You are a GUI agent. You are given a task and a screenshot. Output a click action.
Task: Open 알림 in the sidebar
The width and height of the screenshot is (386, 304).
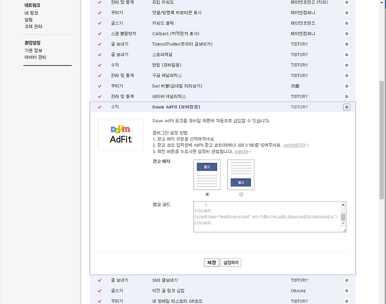point(28,19)
